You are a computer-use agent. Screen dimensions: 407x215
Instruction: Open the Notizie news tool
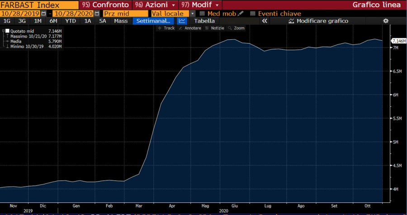pos(214,28)
